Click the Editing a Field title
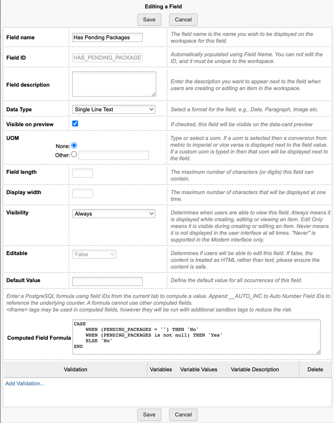The width and height of the screenshot is (334, 423). click(x=163, y=6)
